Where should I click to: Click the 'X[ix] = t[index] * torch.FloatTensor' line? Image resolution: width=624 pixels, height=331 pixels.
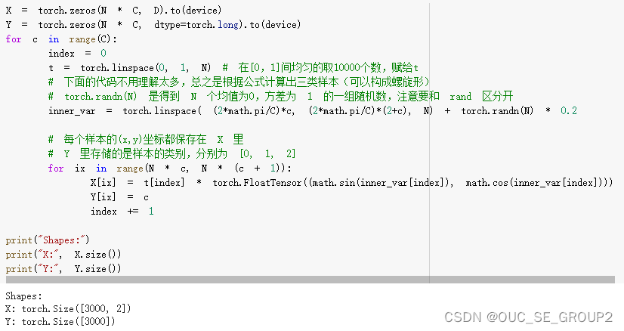tap(351, 182)
